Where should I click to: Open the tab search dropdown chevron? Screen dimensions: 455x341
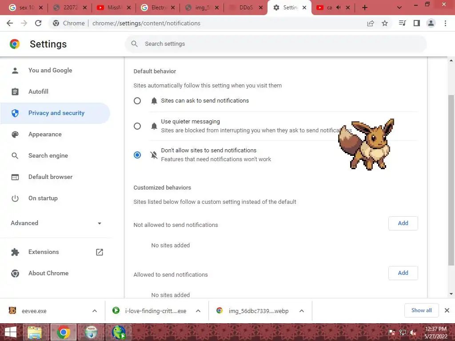coord(399,8)
